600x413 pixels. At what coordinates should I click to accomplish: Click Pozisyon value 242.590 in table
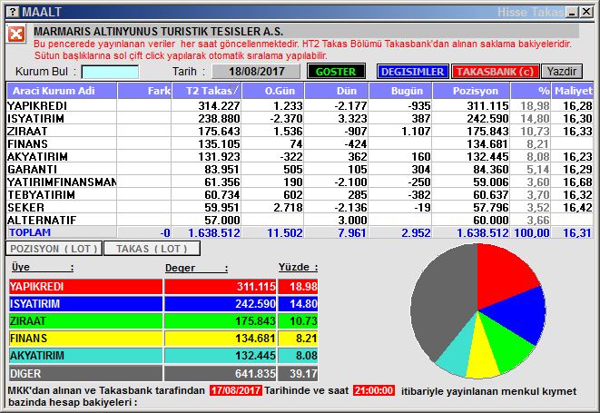coord(487,119)
